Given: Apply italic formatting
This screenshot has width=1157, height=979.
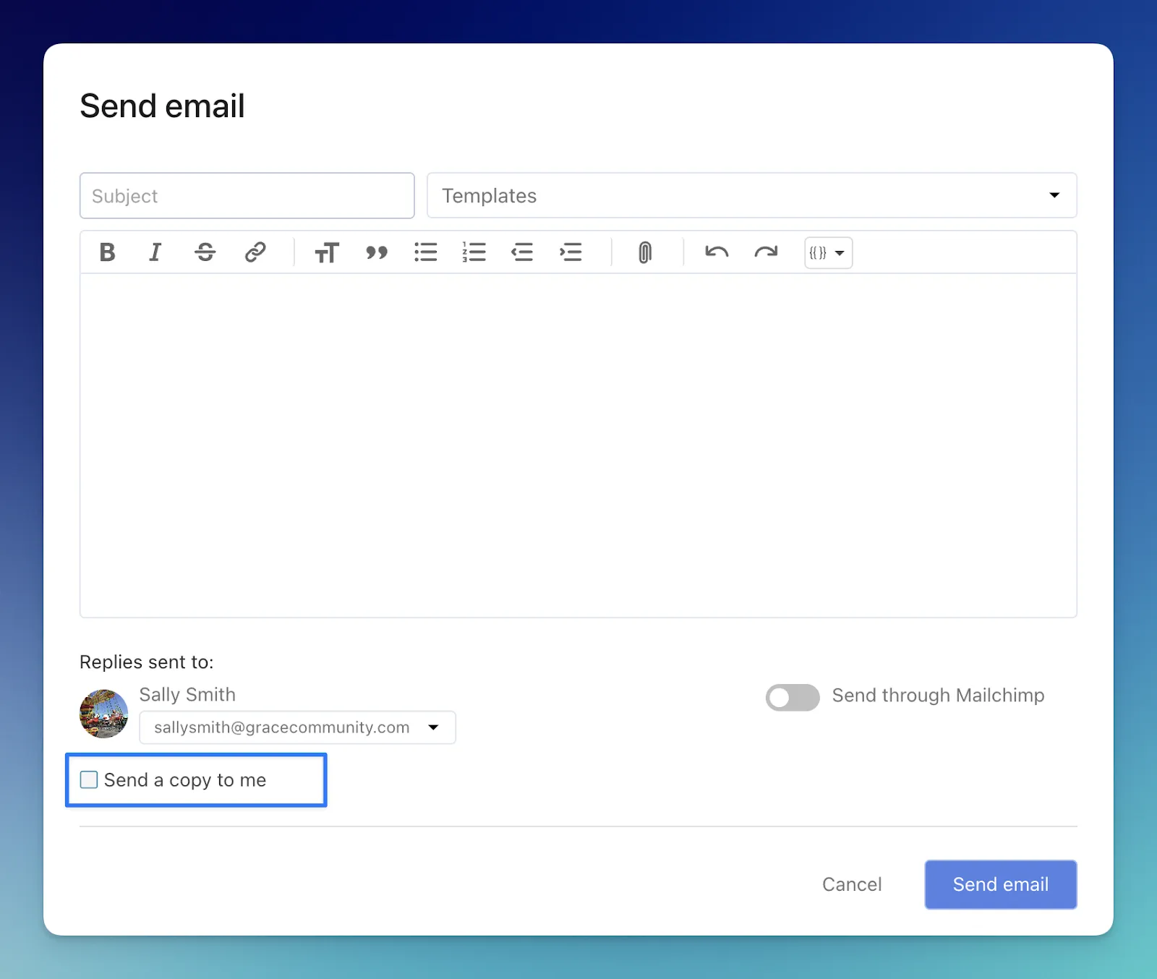Looking at the screenshot, I should [x=155, y=252].
